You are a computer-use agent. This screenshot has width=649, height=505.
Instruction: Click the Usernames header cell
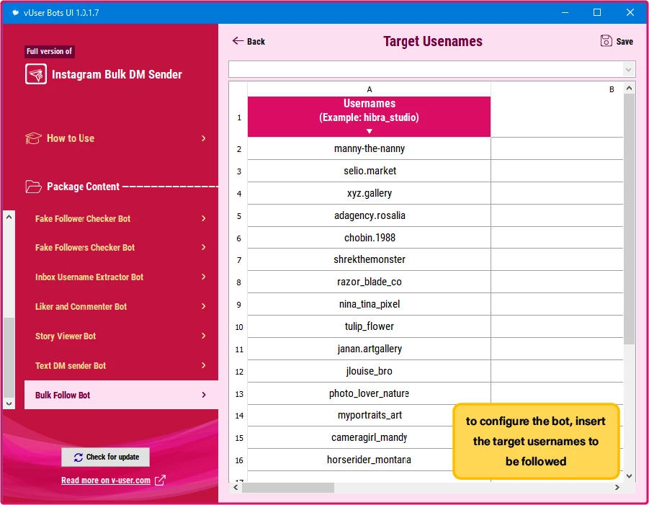coord(370,117)
